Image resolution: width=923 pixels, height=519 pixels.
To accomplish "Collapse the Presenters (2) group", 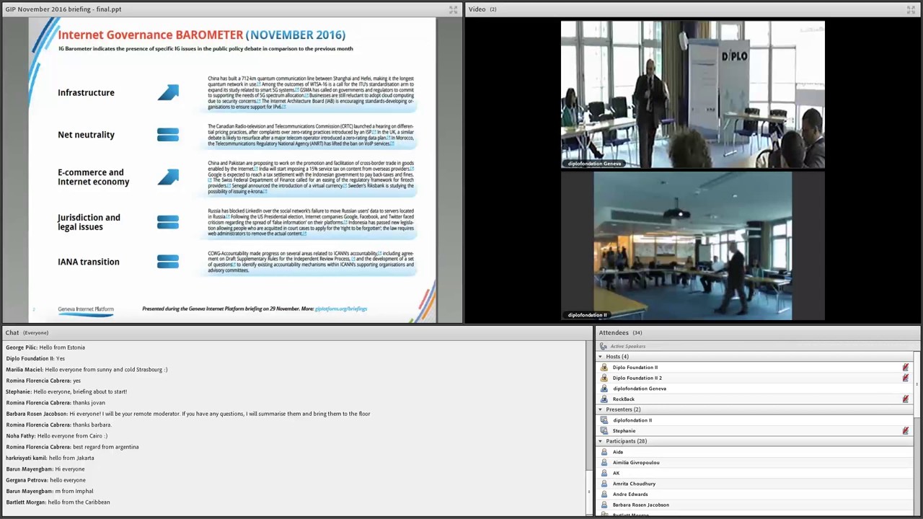I will tap(600, 409).
